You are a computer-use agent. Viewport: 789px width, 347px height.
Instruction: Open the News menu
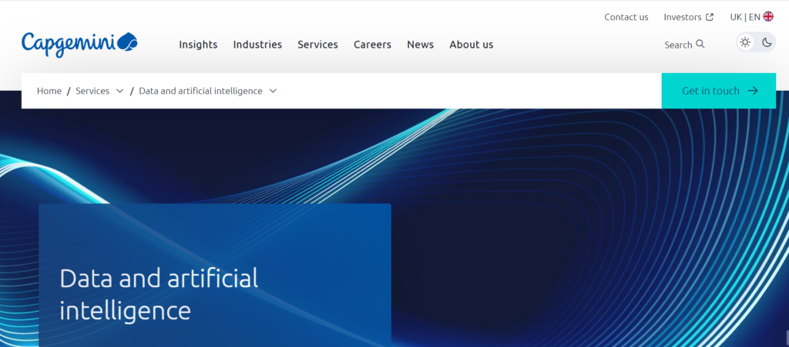click(x=420, y=45)
